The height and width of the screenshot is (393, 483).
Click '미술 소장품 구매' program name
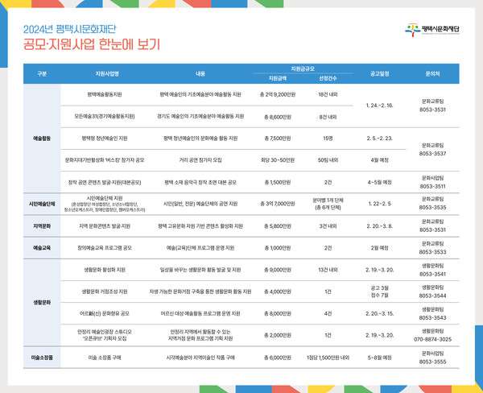(105, 358)
